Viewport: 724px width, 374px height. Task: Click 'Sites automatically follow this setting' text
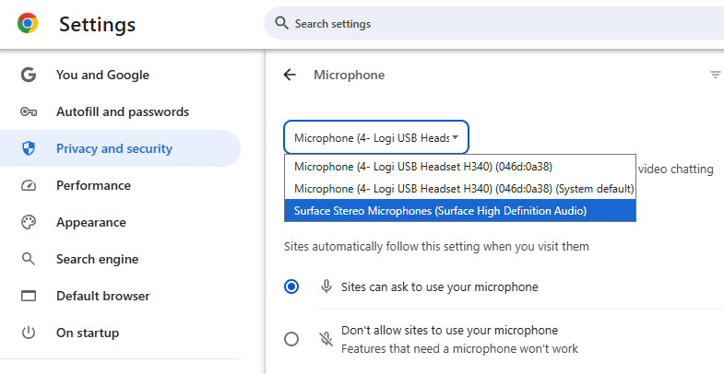436,246
